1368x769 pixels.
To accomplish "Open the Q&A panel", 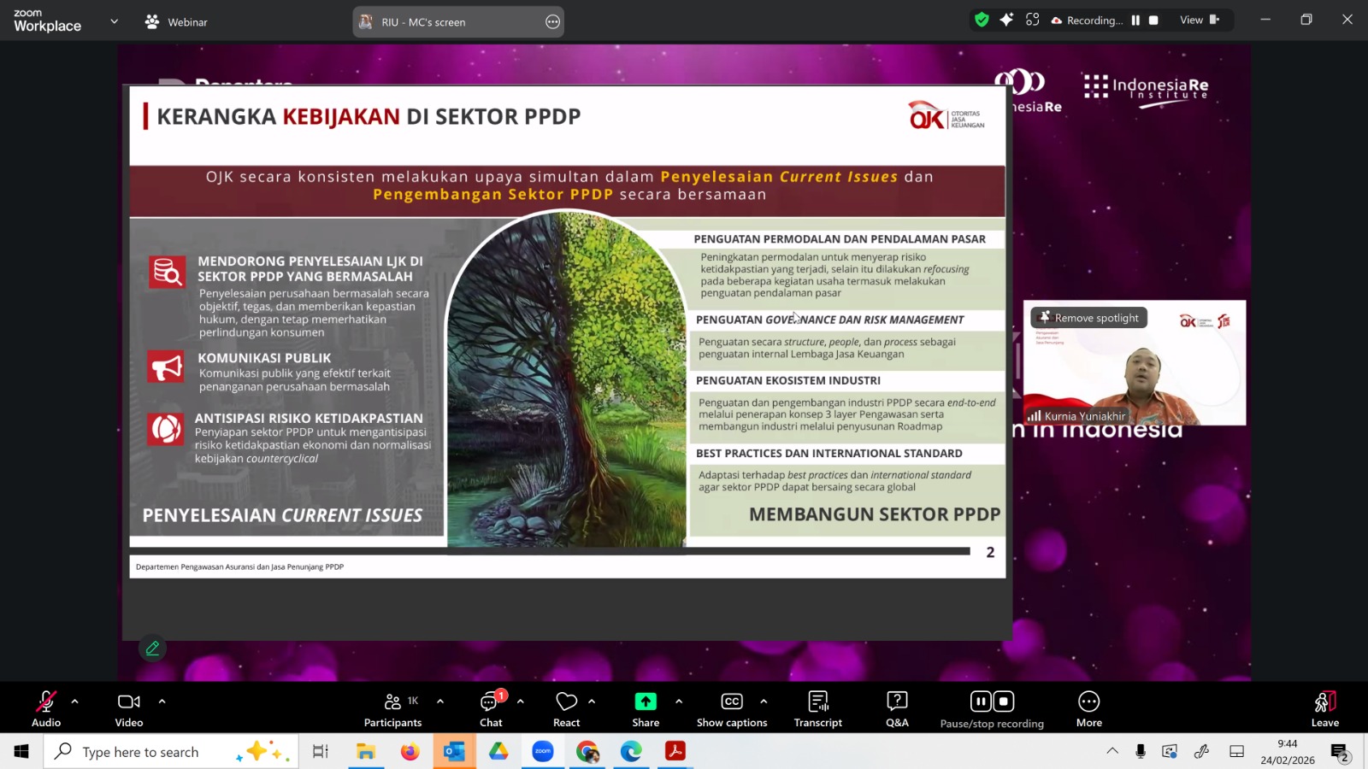I will coord(897,708).
